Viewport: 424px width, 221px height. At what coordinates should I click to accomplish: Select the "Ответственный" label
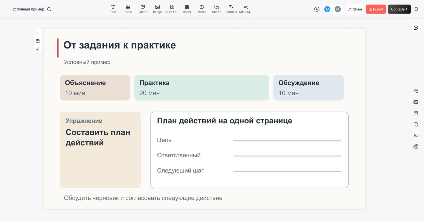coord(179,155)
